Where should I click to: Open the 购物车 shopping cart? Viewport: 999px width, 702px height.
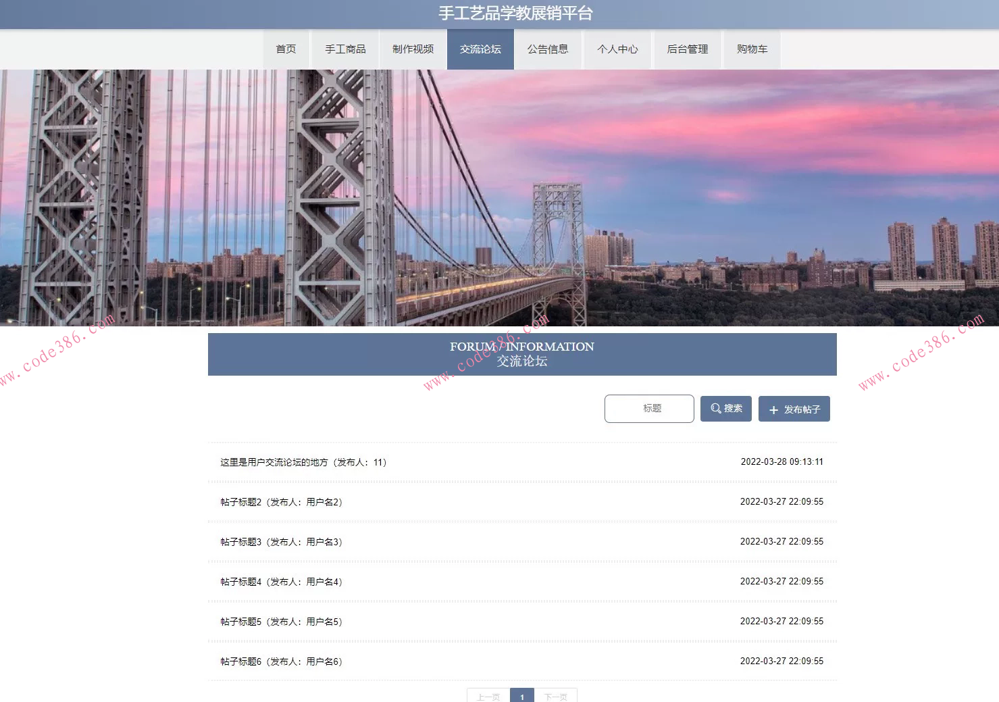[x=752, y=49]
